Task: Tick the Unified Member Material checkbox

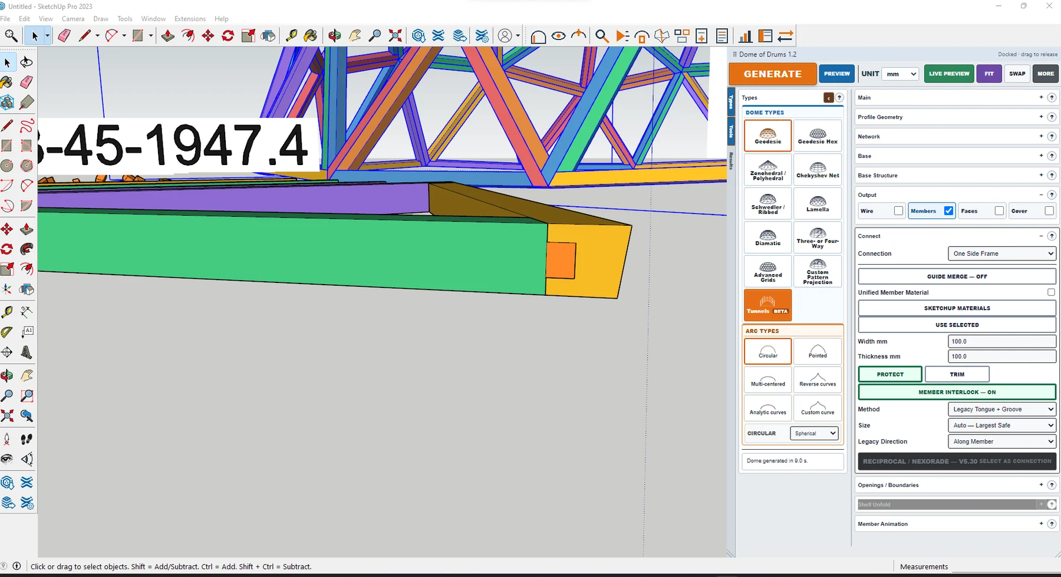Action: 1051,292
